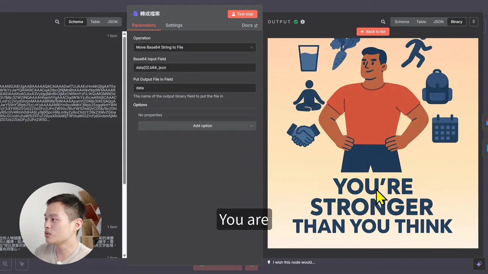
Task: Switch input view to JSON
Action: tap(112, 22)
